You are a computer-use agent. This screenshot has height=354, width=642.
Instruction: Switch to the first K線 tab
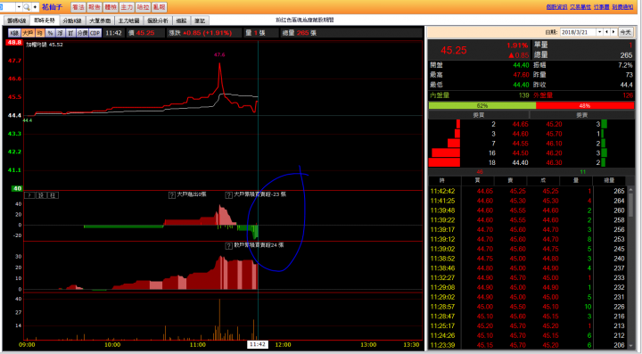click(x=16, y=21)
